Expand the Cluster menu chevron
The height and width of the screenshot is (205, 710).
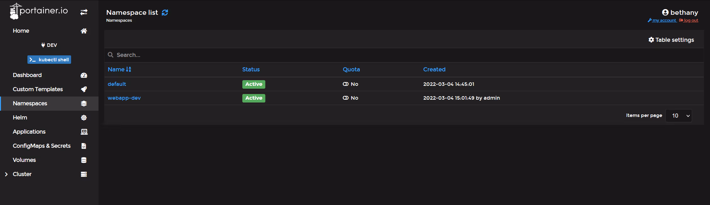(x=6, y=174)
